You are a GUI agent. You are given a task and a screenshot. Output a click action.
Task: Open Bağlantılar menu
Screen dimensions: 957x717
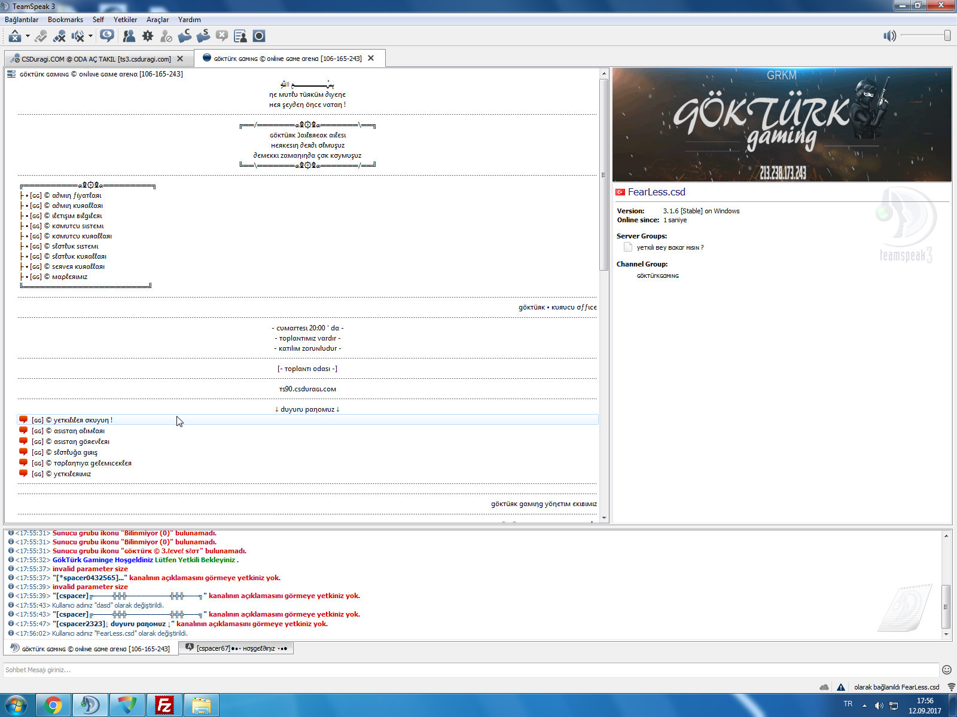(x=22, y=20)
